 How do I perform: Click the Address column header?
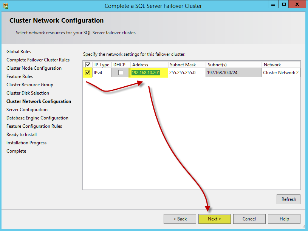(149, 65)
